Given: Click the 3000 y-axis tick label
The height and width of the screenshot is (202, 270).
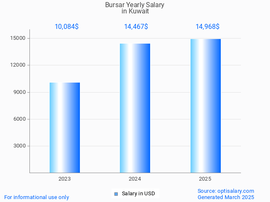Looking at the screenshot, I should pyautogui.click(x=20, y=146).
